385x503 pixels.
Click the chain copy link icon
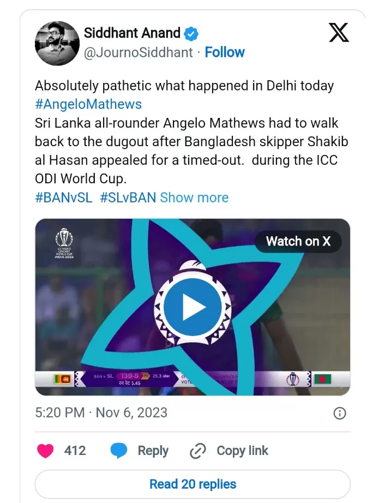click(197, 451)
